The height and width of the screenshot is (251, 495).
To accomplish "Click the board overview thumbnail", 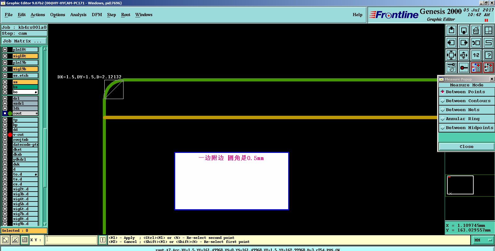I will click(460, 185).
